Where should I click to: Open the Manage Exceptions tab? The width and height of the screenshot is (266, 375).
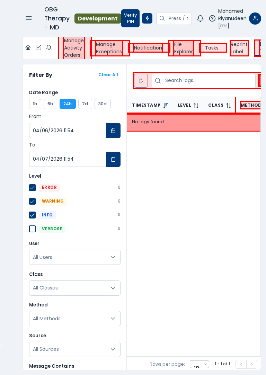click(x=109, y=48)
